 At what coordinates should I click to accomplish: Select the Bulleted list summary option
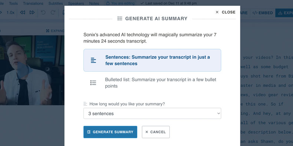coord(152,83)
